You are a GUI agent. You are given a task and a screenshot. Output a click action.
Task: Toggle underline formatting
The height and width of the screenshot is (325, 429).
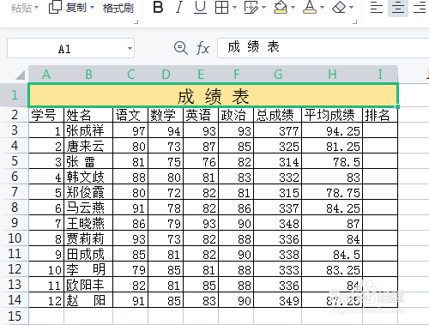200,8
